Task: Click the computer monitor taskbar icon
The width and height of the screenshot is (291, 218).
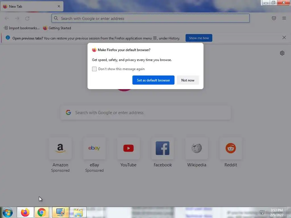Action: click(x=60, y=212)
